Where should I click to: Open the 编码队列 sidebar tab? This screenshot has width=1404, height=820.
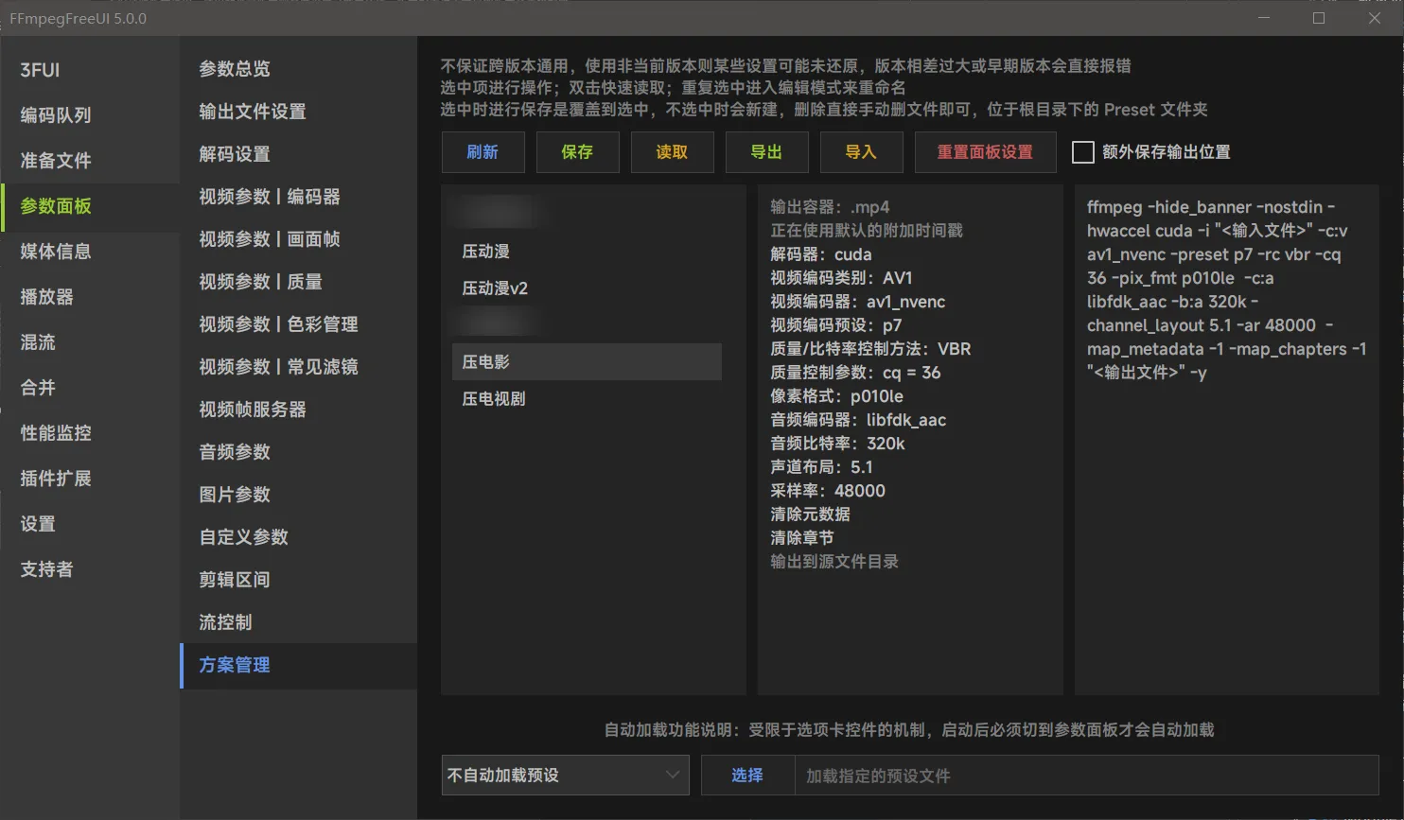[56, 115]
